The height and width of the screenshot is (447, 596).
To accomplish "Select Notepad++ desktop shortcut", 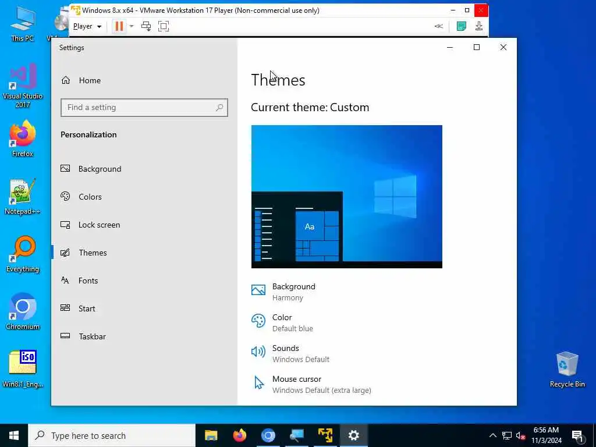I will coord(23,197).
